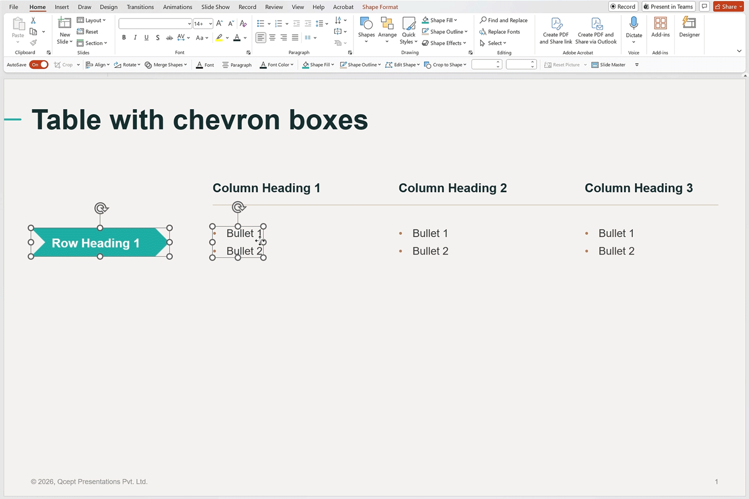Screen dimensions: 749x499
Task: Open the File menu
Action: (13, 7)
